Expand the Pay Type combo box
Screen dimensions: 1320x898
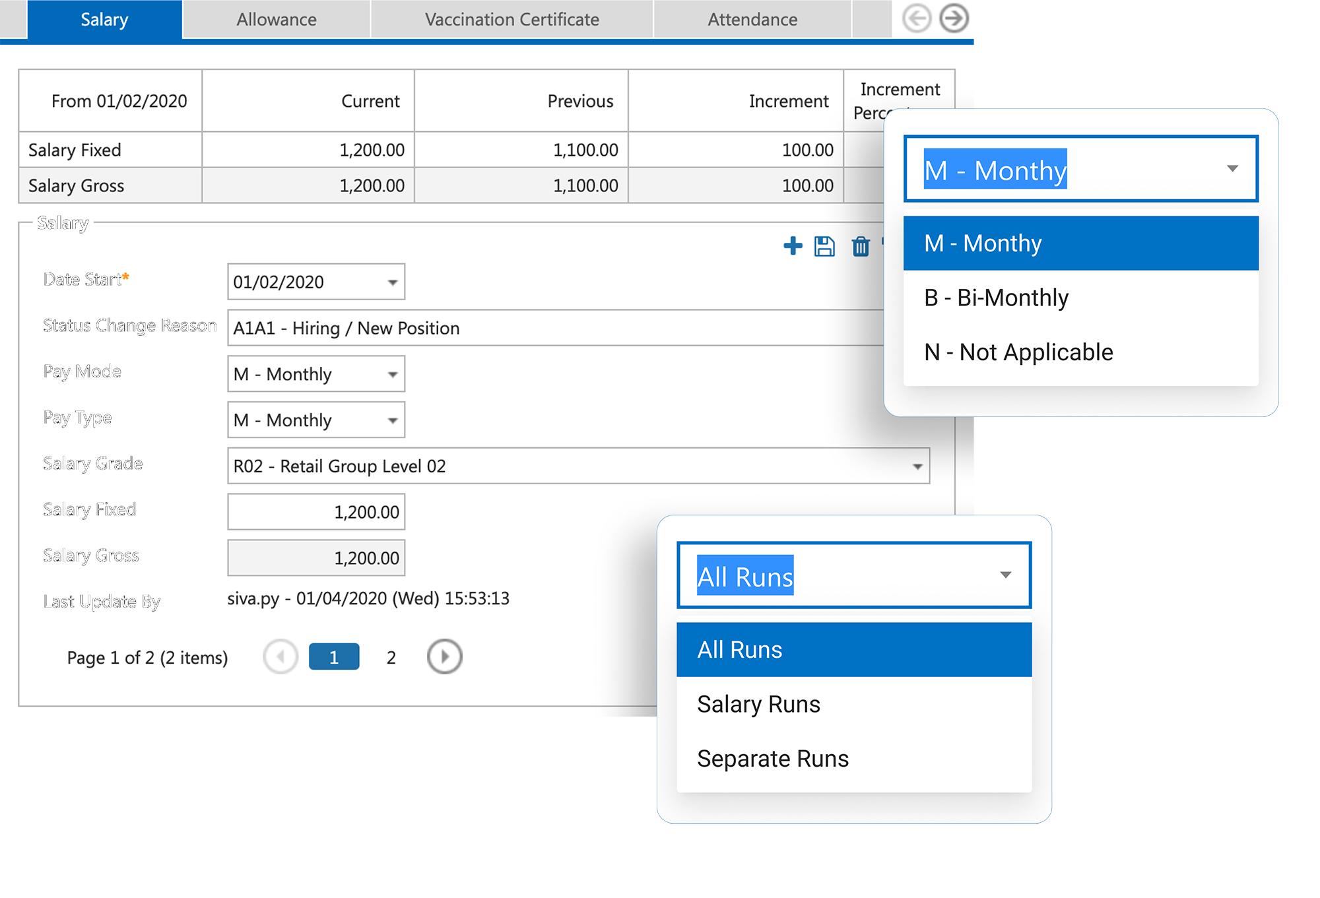[393, 420]
